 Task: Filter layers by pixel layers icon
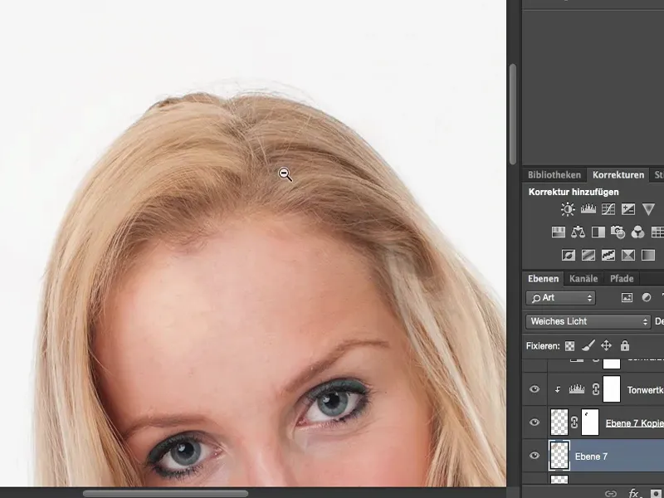627,298
